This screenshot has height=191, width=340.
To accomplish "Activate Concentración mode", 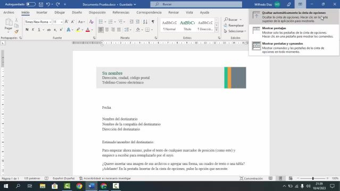I will point(251,178).
